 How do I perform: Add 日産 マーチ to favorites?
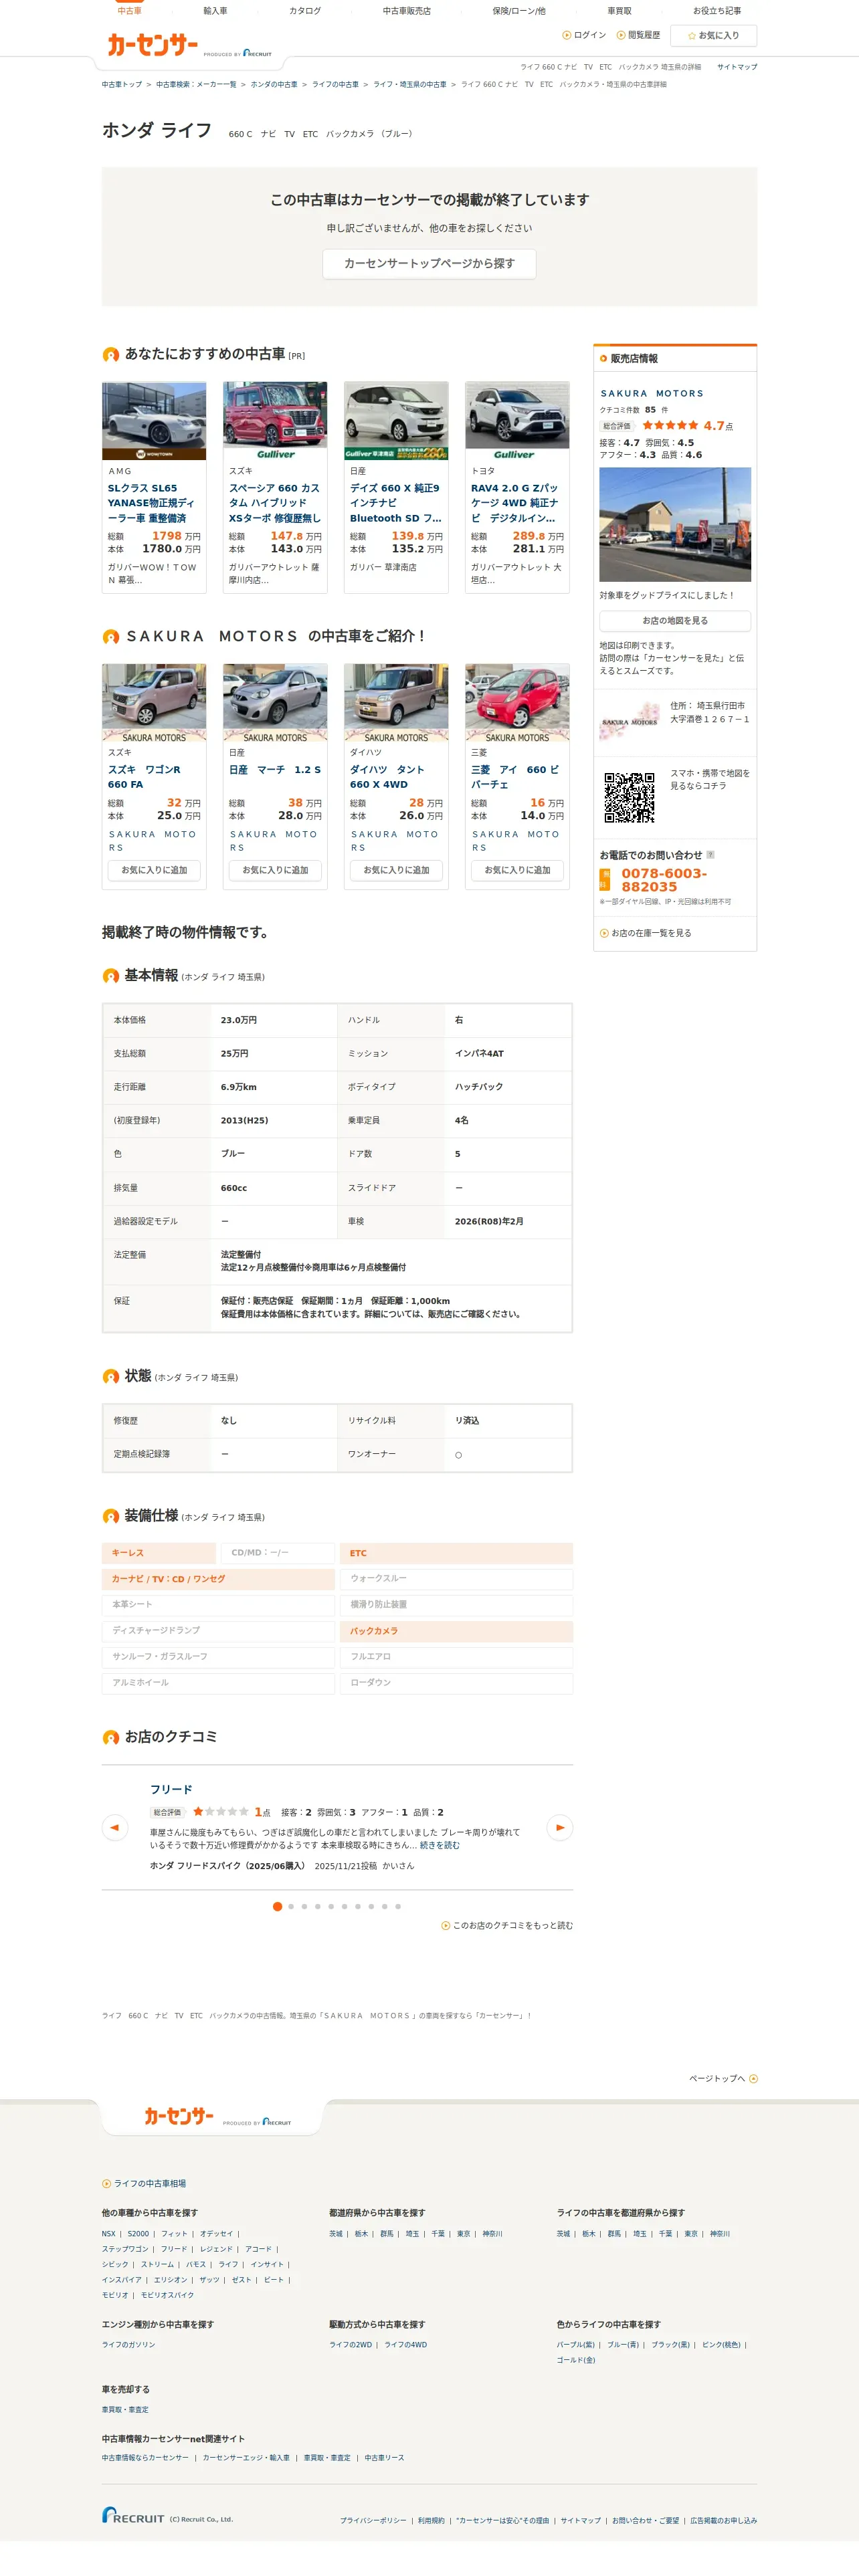(x=275, y=871)
